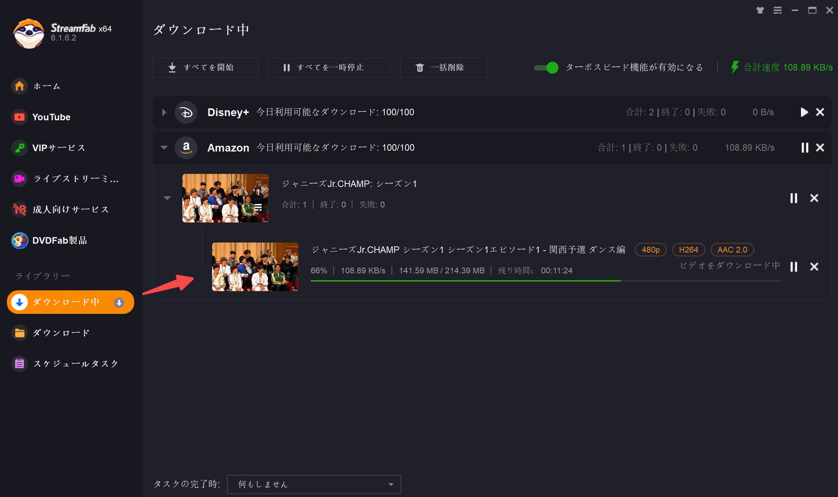Open the タスクの完了時 dropdown

[x=314, y=484]
